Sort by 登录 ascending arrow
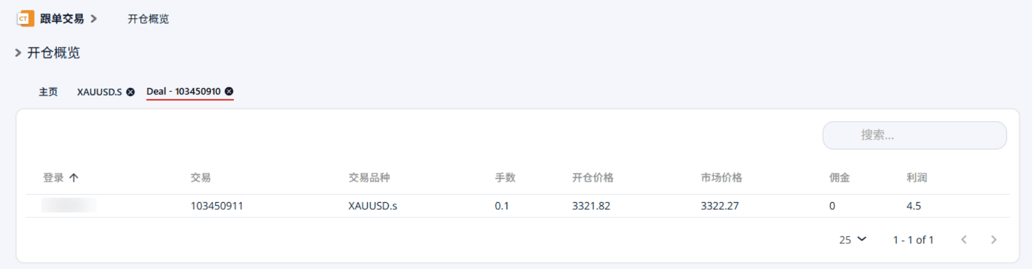Viewport: 1034px width, 269px height. tap(73, 178)
